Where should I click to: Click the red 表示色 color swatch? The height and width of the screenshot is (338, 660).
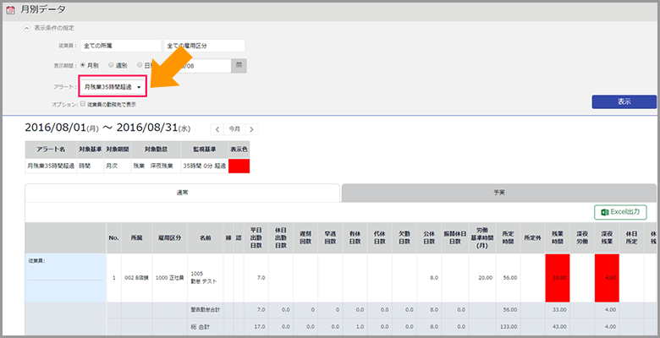tap(239, 166)
